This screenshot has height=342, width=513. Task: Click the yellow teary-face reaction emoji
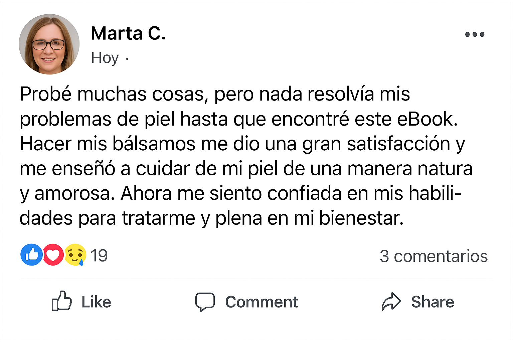point(75,255)
